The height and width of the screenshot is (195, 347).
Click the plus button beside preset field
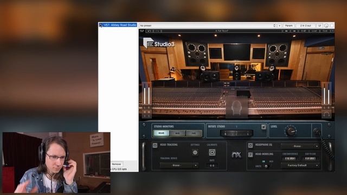coord(279,25)
